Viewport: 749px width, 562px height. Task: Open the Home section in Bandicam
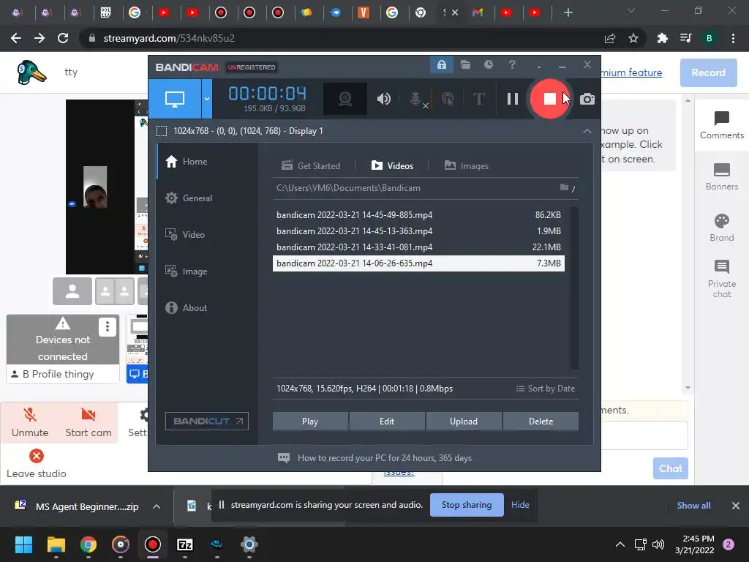[207, 162]
